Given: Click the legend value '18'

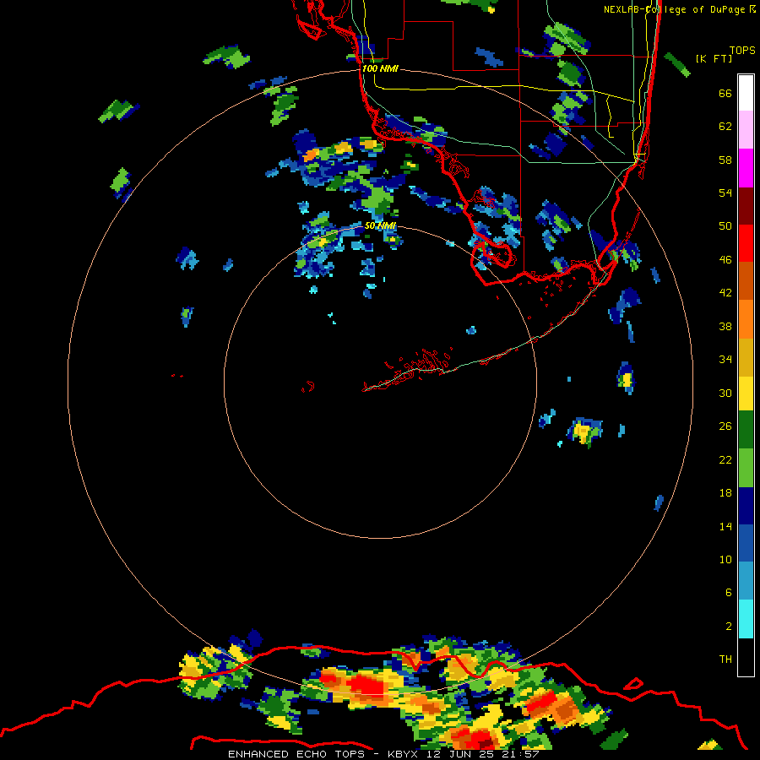Looking at the screenshot, I should click(725, 493).
